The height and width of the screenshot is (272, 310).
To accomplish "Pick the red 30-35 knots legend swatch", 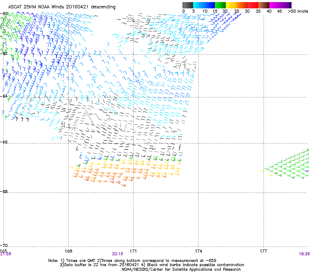I will click(x=253, y=5).
